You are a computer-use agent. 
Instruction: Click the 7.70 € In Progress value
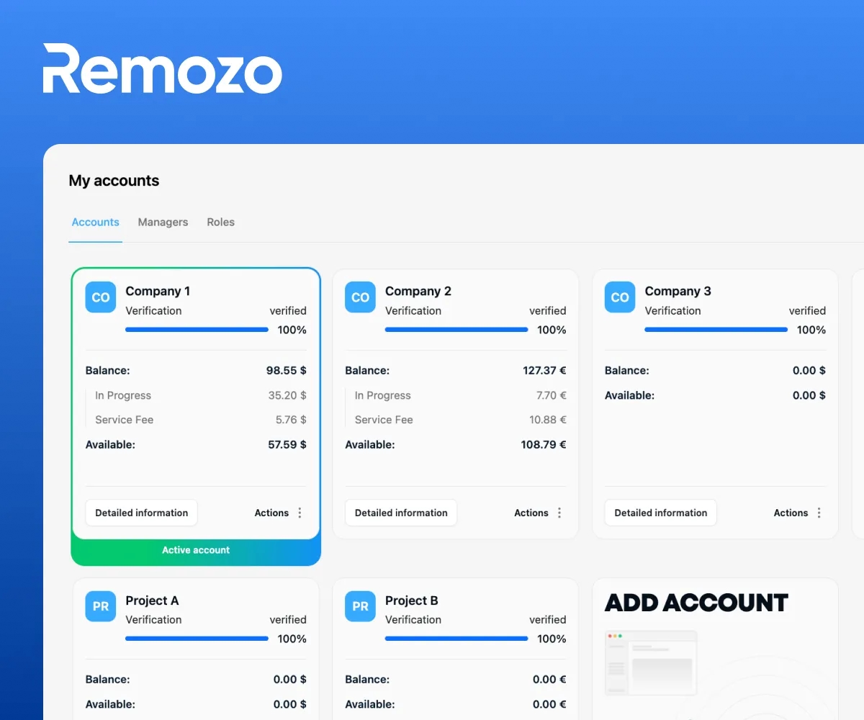pos(552,395)
